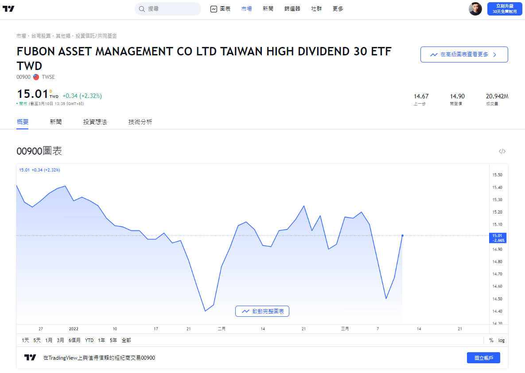
Task: Go to 投資信託/共同基金 breadcrumb link
Action: (96, 36)
